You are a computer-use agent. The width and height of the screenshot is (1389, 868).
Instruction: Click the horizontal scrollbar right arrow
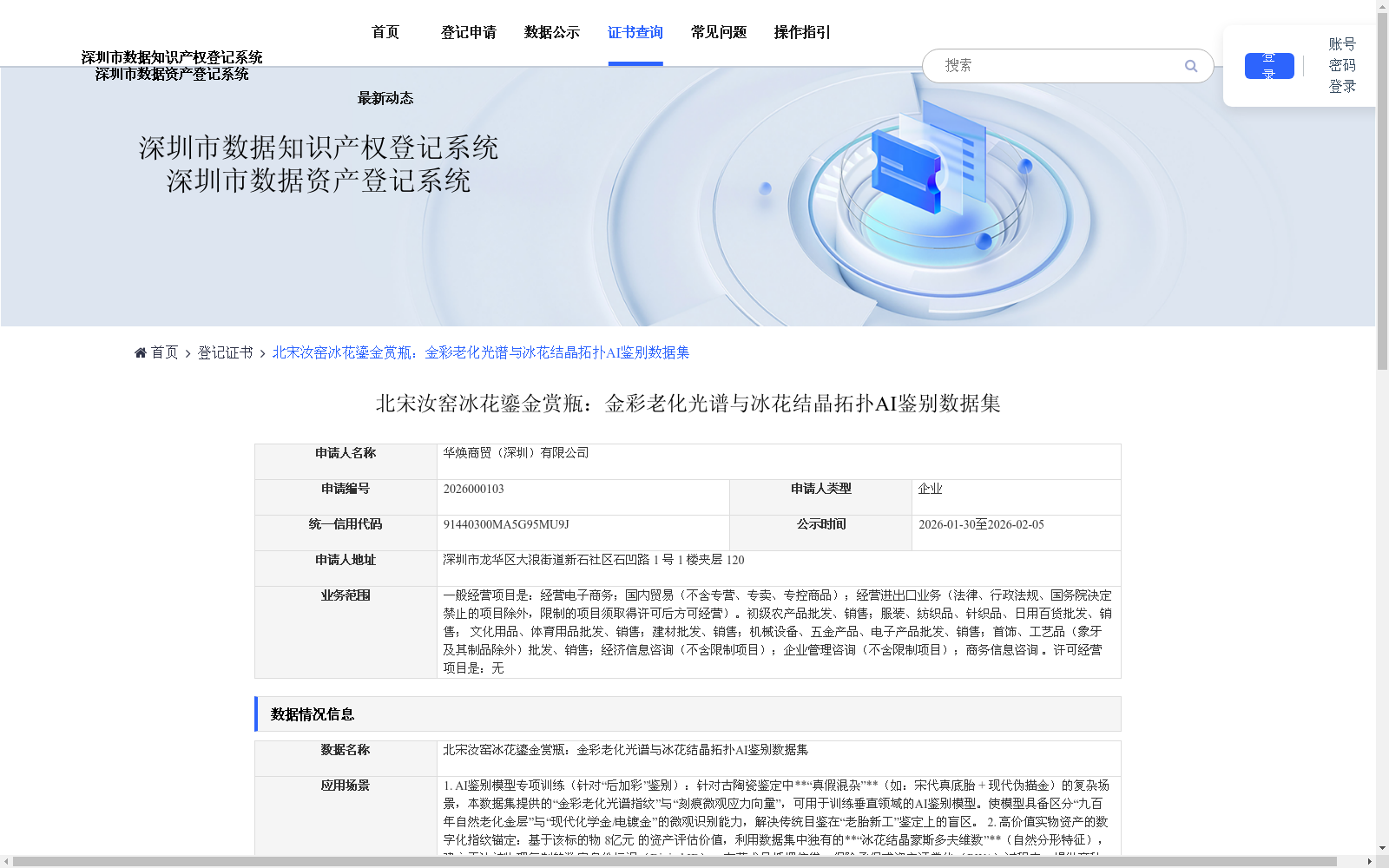1369,862
